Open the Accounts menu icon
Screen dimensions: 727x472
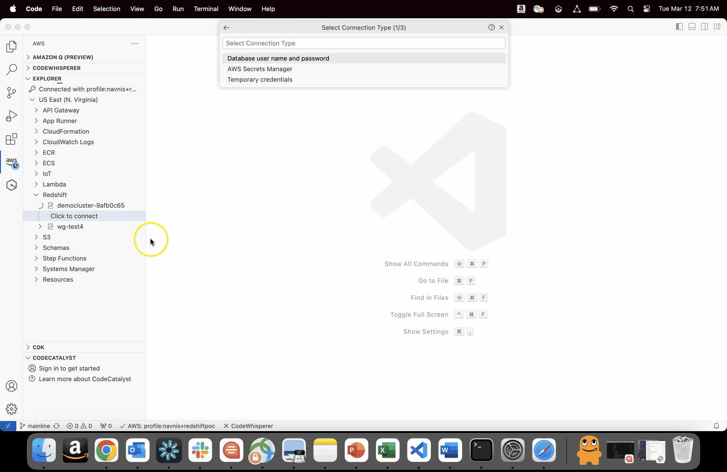point(12,386)
